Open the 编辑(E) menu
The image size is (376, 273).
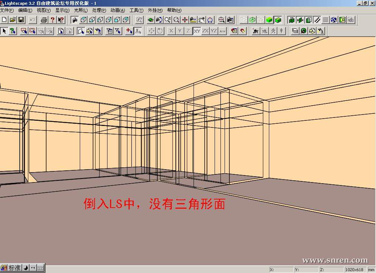coord(25,10)
